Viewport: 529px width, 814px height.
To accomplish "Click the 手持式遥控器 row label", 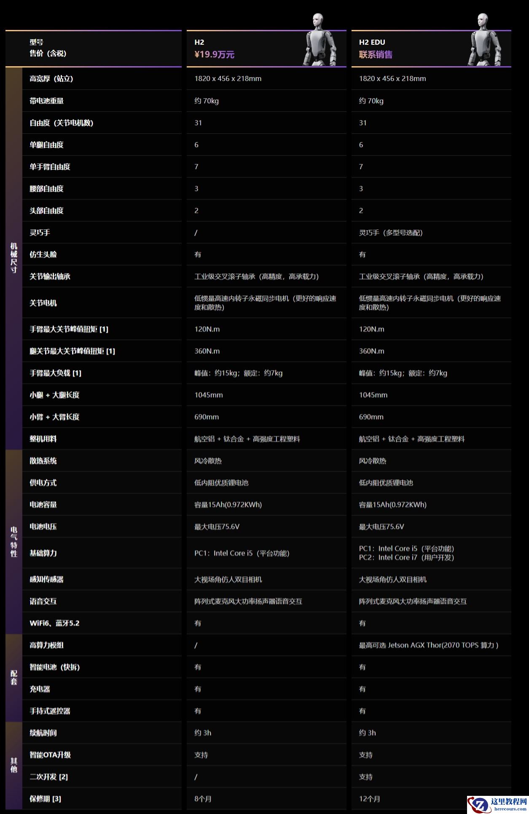I will (50, 711).
